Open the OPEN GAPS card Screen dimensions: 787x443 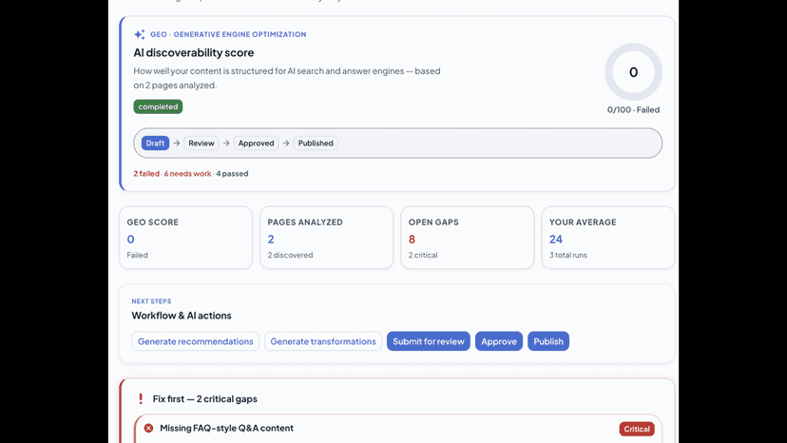coord(468,238)
